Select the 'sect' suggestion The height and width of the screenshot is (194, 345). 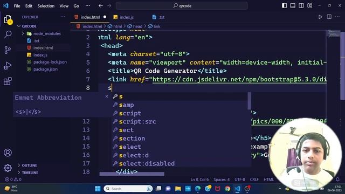click(180, 130)
